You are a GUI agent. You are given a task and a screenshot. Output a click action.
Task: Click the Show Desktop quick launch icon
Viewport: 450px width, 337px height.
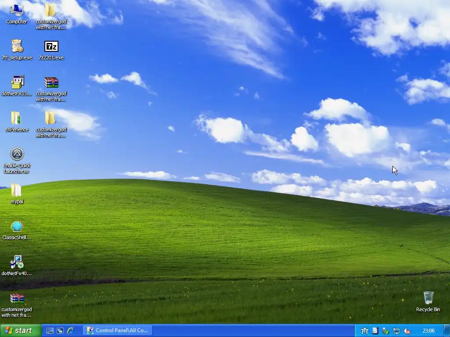pos(50,331)
